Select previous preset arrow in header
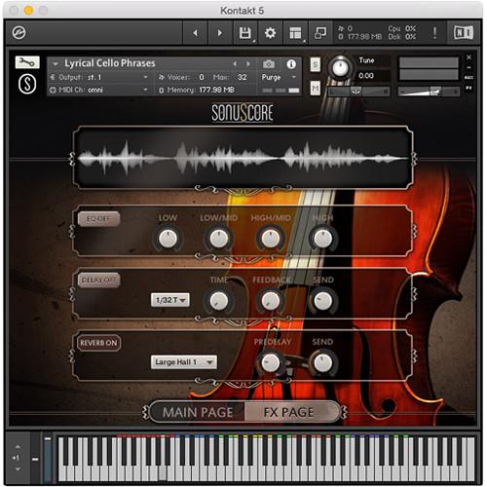Screen dimensions: 487x487 235,64
